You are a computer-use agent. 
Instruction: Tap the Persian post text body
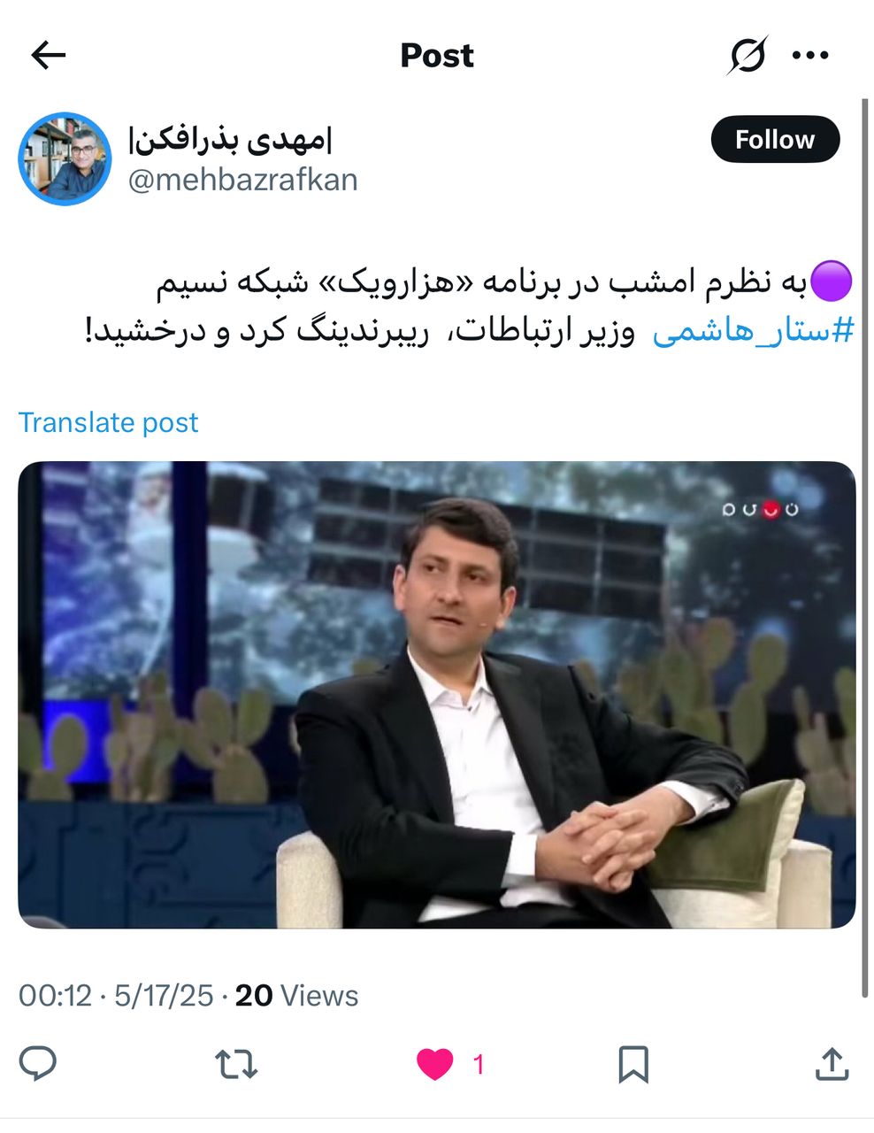pos(469,307)
